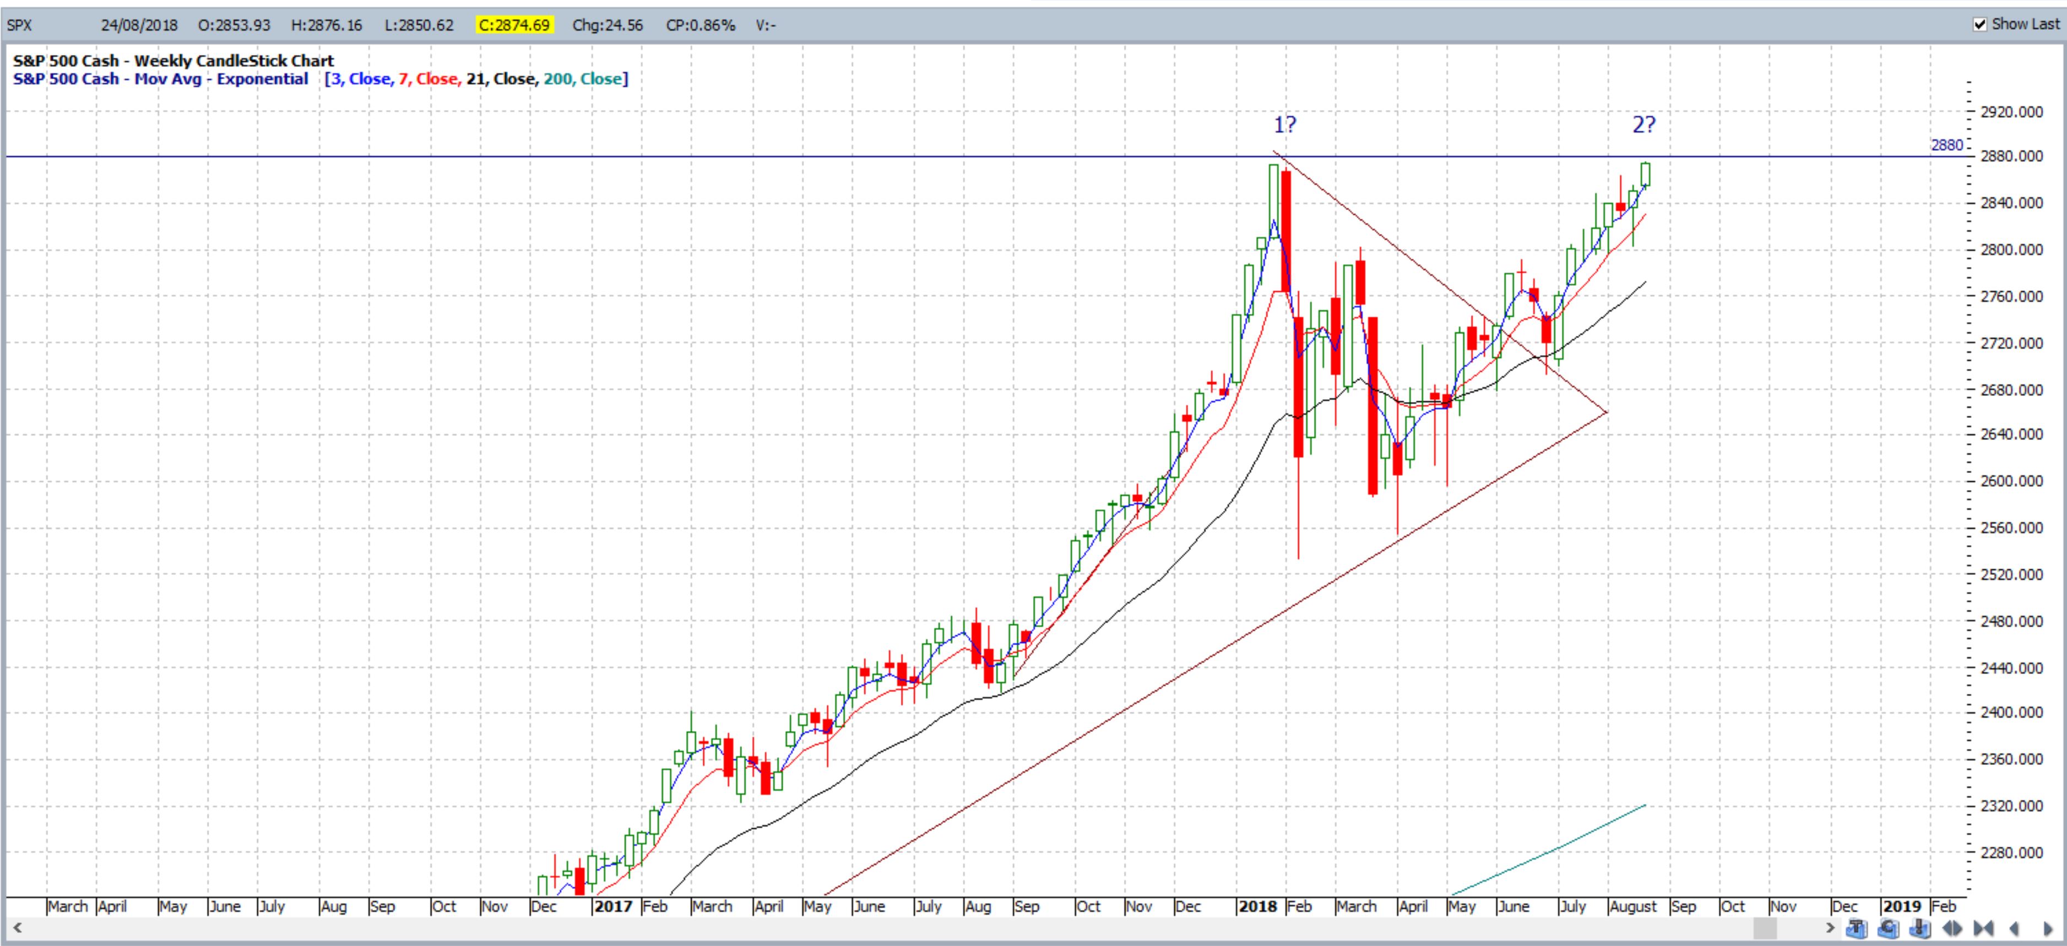Click the gray horizontal scrollbar thumb
Screen dimensions: 2067x946
point(1765,928)
